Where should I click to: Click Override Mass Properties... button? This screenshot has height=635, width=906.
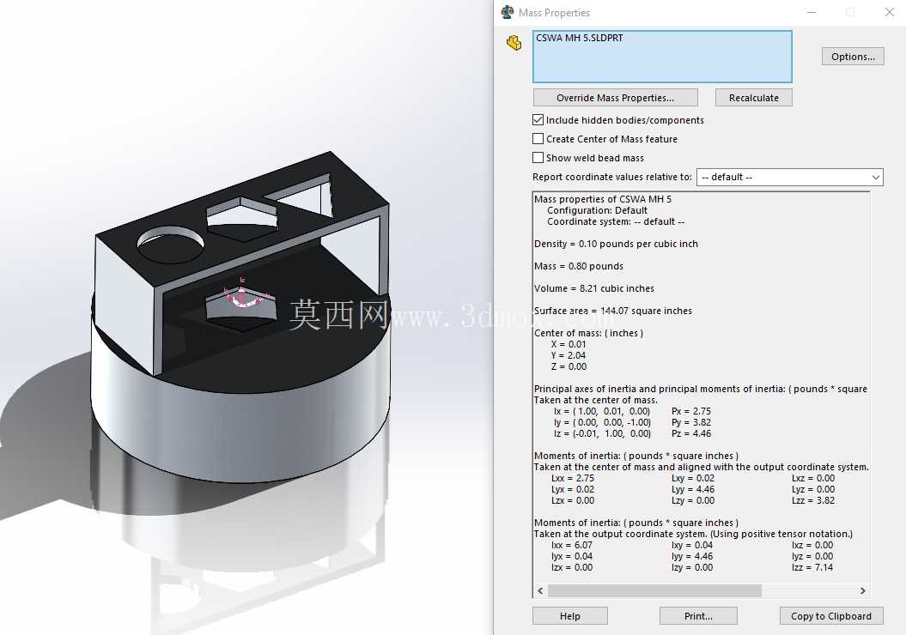tap(616, 98)
